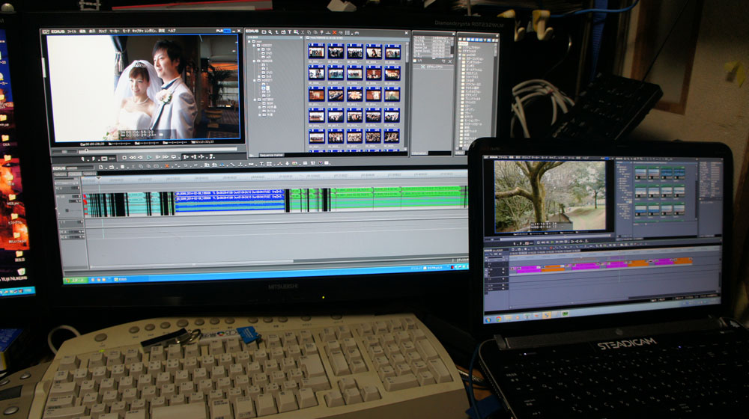Select the first clip thumbnail in Bin top row
The width and height of the screenshot is (749, 419).
pyautogui.click(x=316, y=52)
